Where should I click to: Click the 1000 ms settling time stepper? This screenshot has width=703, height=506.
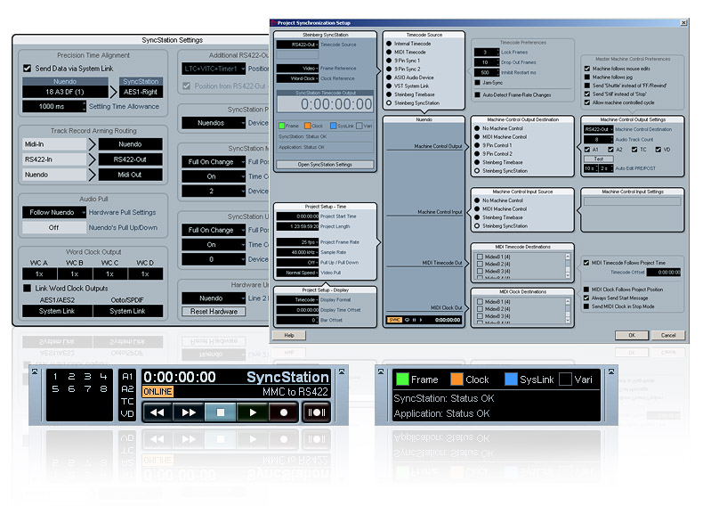click(84, 106)
